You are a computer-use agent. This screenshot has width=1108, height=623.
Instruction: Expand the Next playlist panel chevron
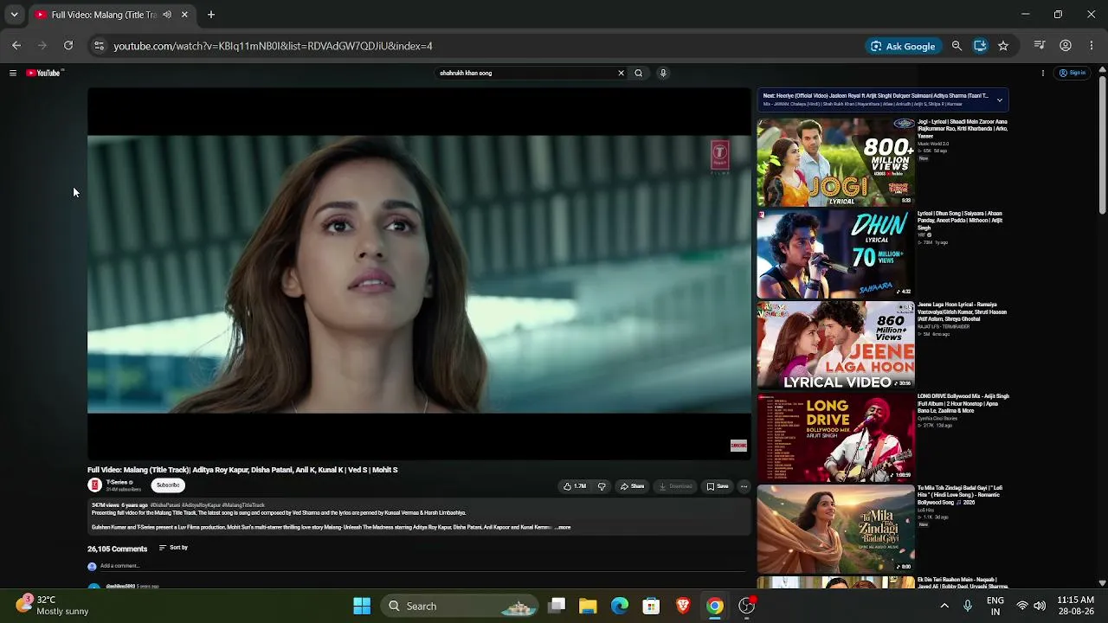pos(999,100)
